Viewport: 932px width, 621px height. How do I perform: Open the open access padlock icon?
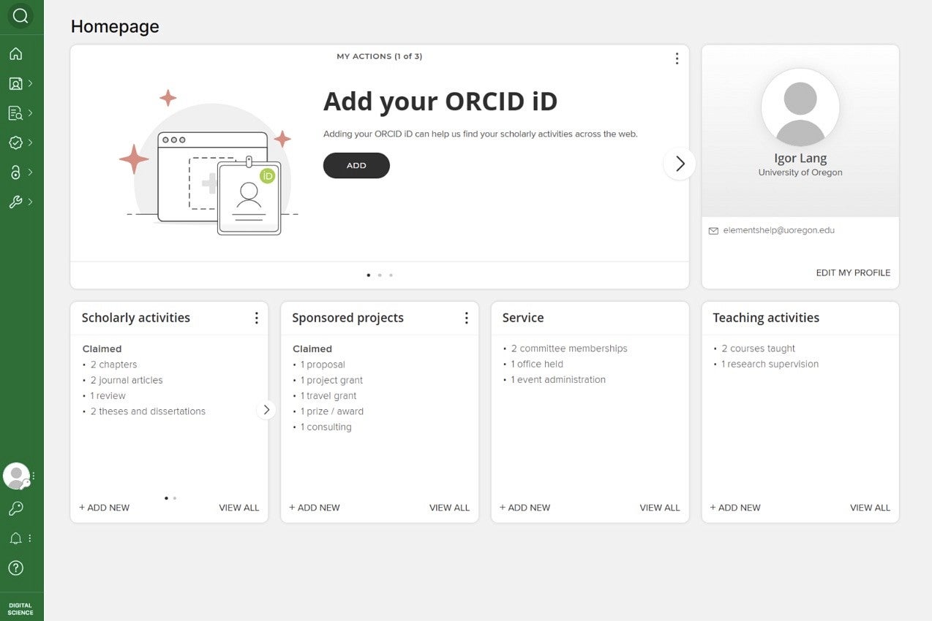(16, 172)
